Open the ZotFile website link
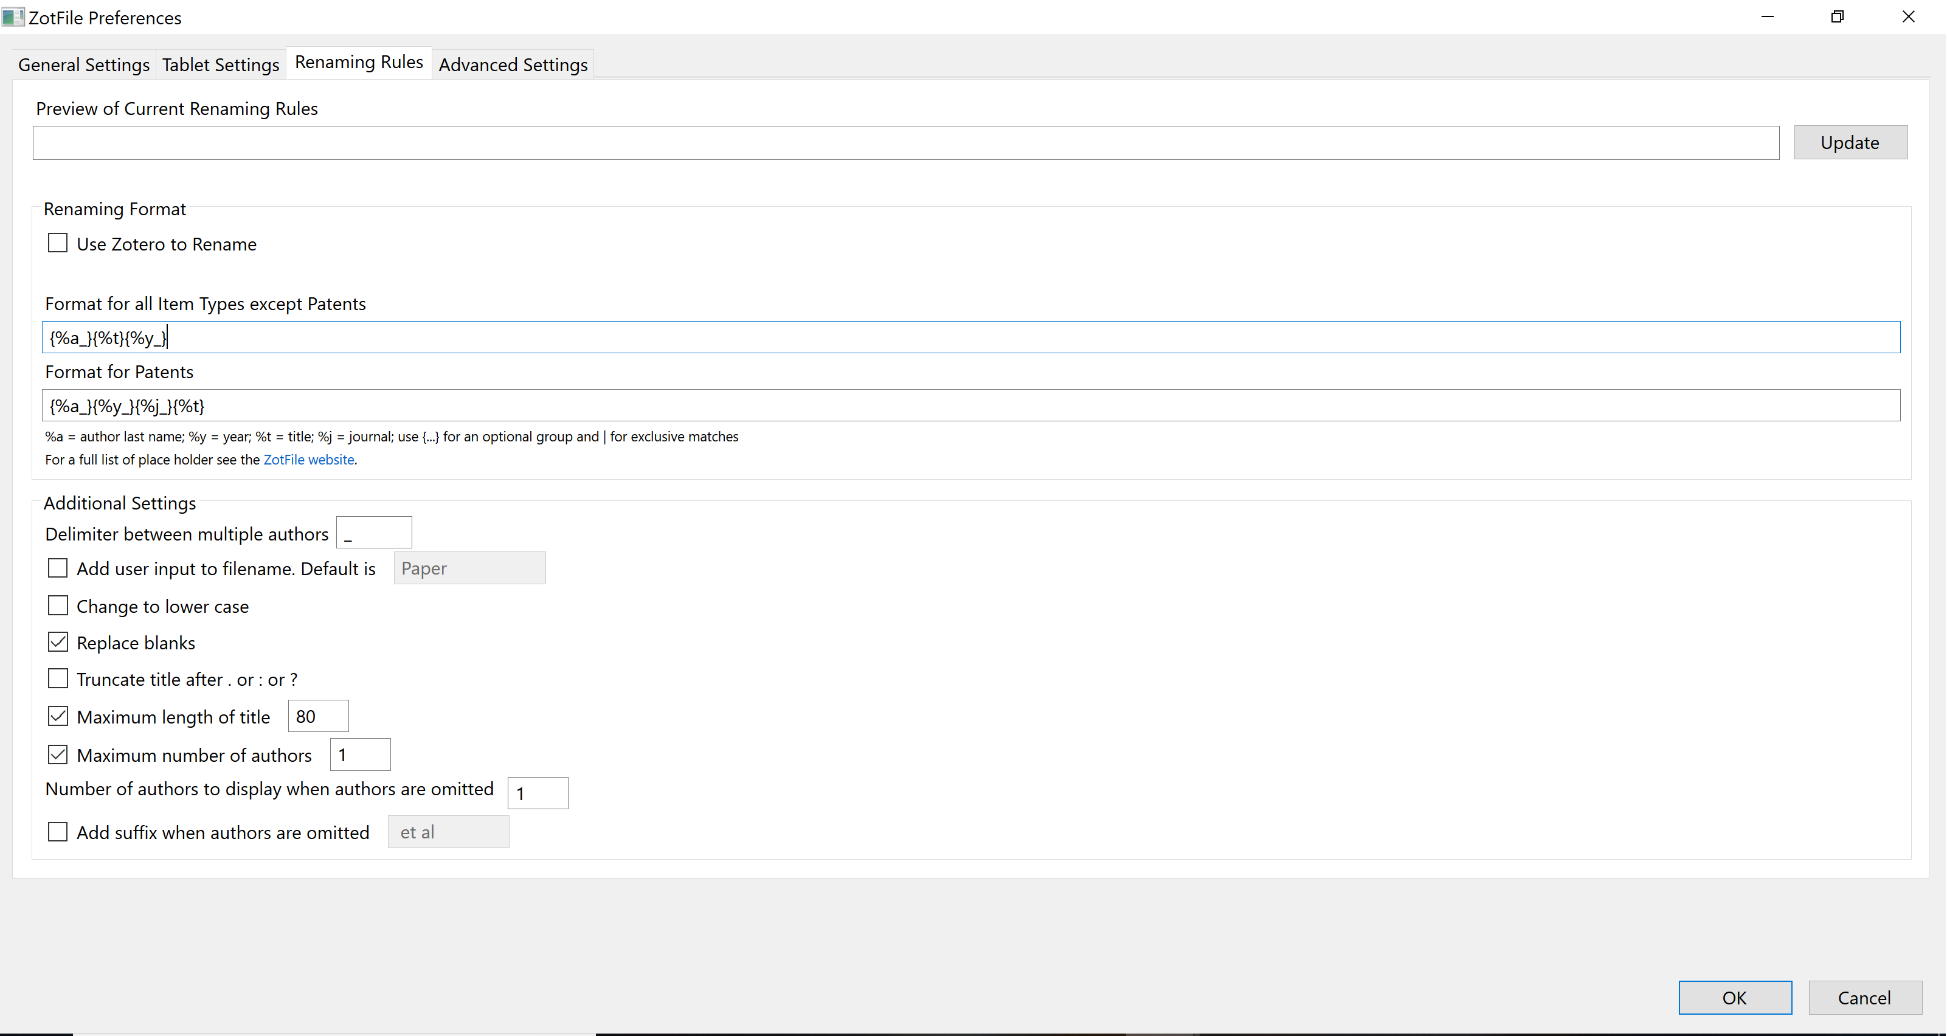This screenshot has width=1947, height=1036. [x=308, y=460]
